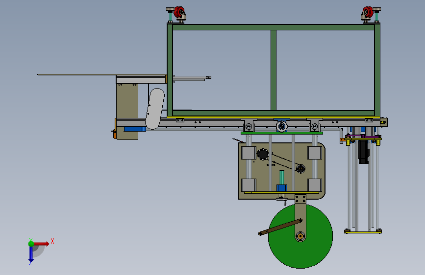Viewport: 425px width, 275px height.
Task: Select the brass hub at wheel center
Action: click(300, 236)
